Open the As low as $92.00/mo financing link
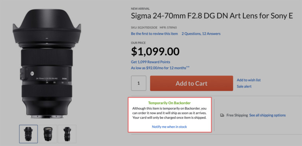 click(x=160, y=68)
